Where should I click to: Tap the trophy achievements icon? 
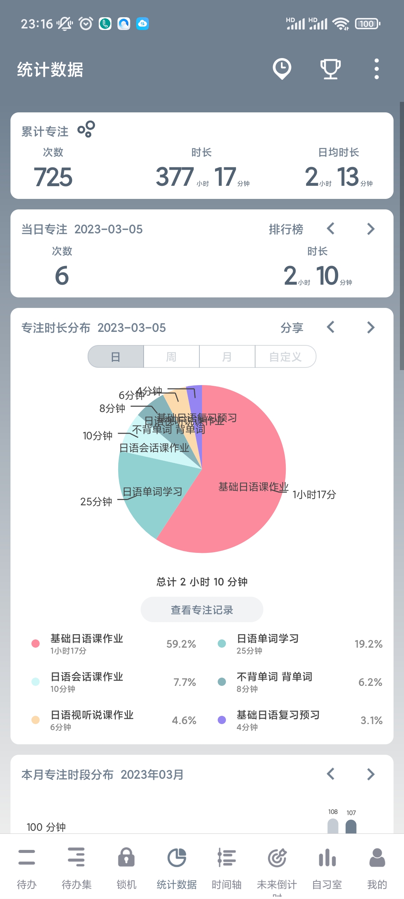click(x=330, y=69)
